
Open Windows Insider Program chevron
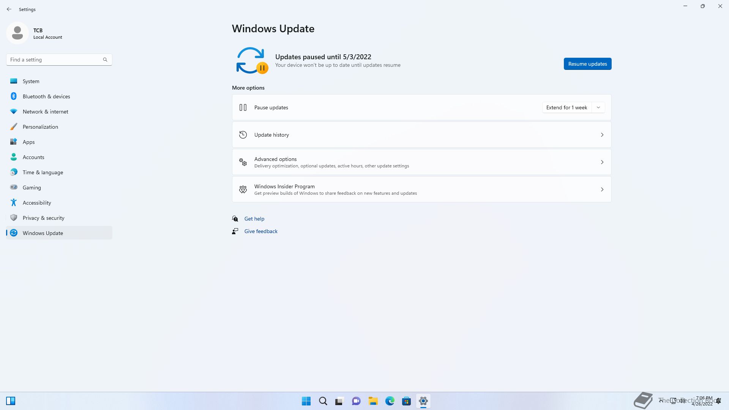[602, 189]
